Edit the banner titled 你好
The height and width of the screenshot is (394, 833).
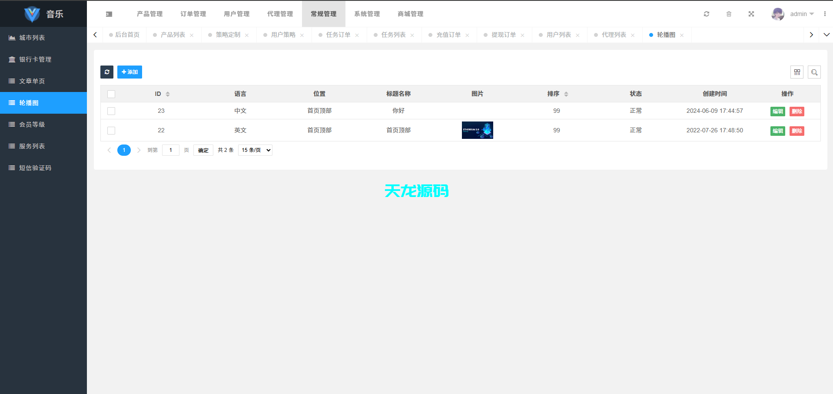tap(777, 111)
